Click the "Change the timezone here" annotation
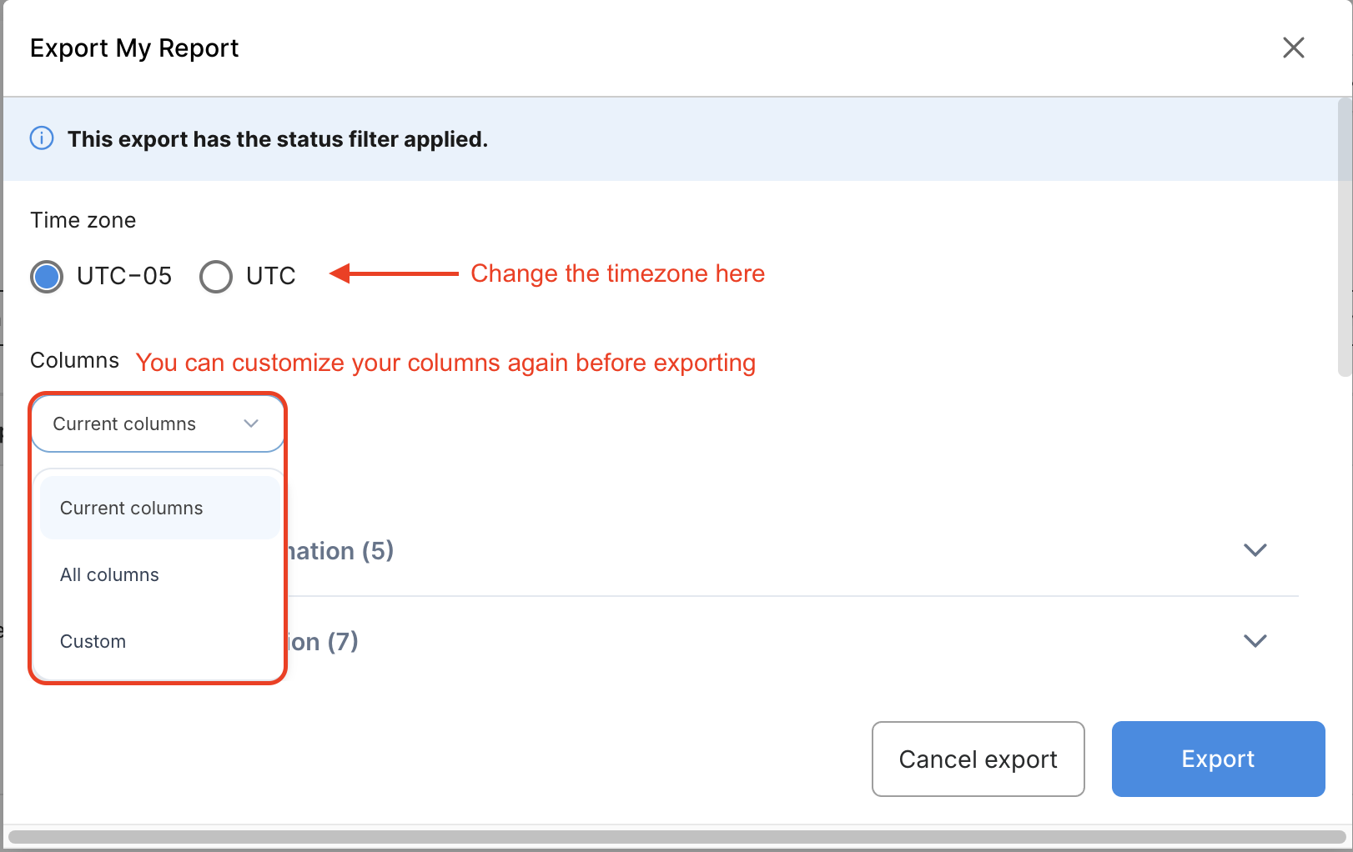Screen dimensions: 1353x852 coord(617,273)
